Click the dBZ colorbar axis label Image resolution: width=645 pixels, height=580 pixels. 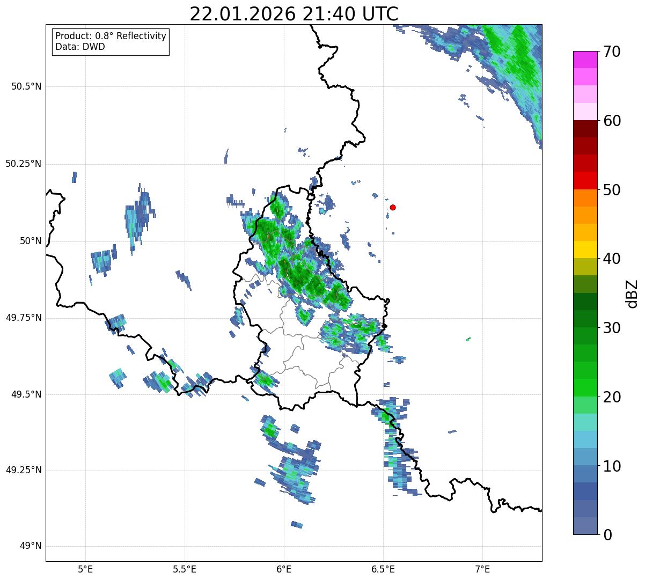click(632, 293)
